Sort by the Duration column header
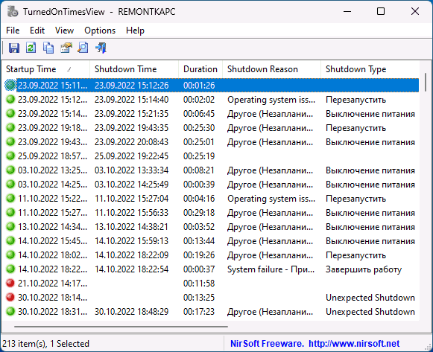The image size is (433, 352). 200,69
